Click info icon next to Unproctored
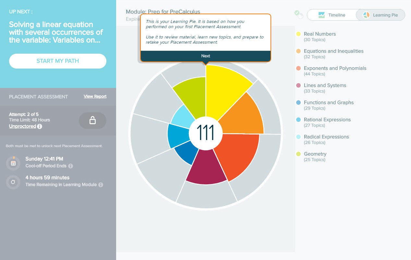 click(40, 126)
